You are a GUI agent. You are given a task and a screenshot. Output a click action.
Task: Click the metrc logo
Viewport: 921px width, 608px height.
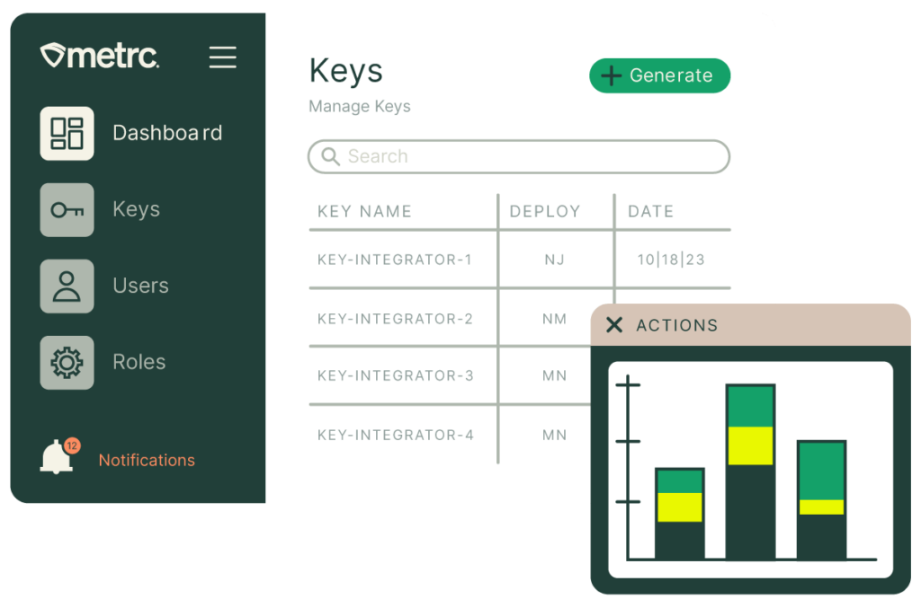click(x=99, y=57)
